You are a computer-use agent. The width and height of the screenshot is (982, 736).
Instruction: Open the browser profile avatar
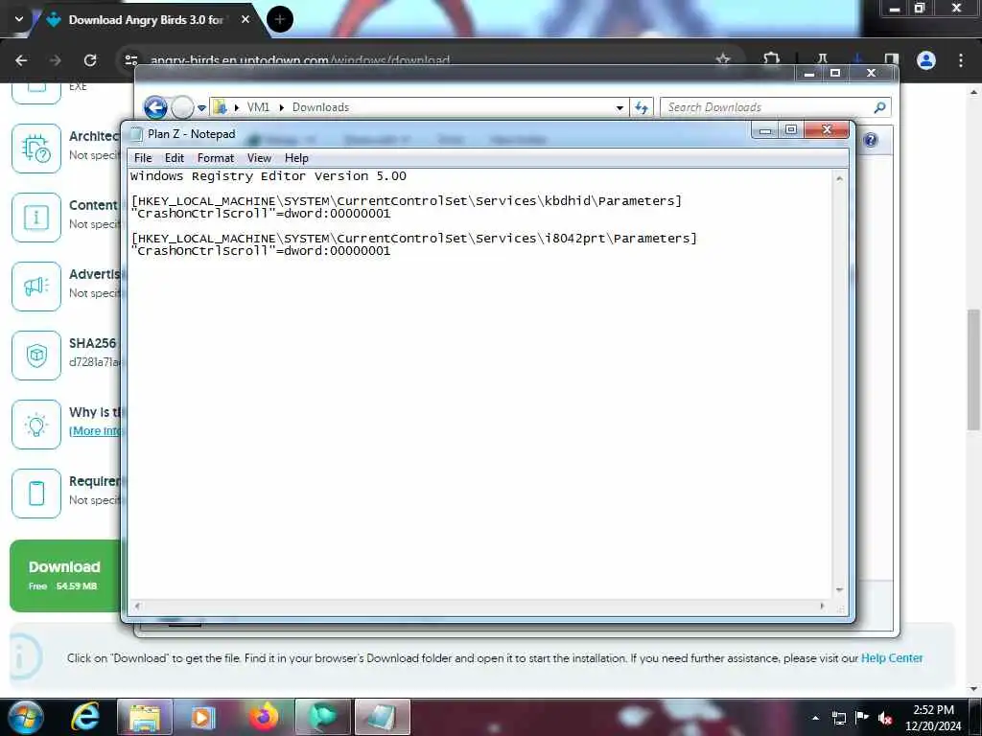926,60
